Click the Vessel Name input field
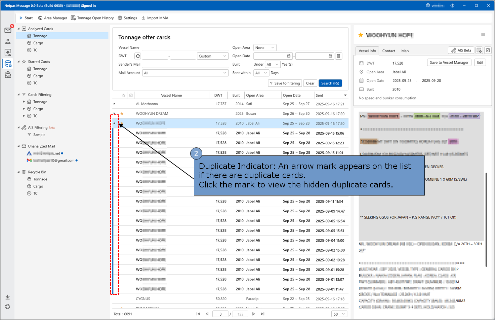The image size is (495, 320). pos(185,48)
